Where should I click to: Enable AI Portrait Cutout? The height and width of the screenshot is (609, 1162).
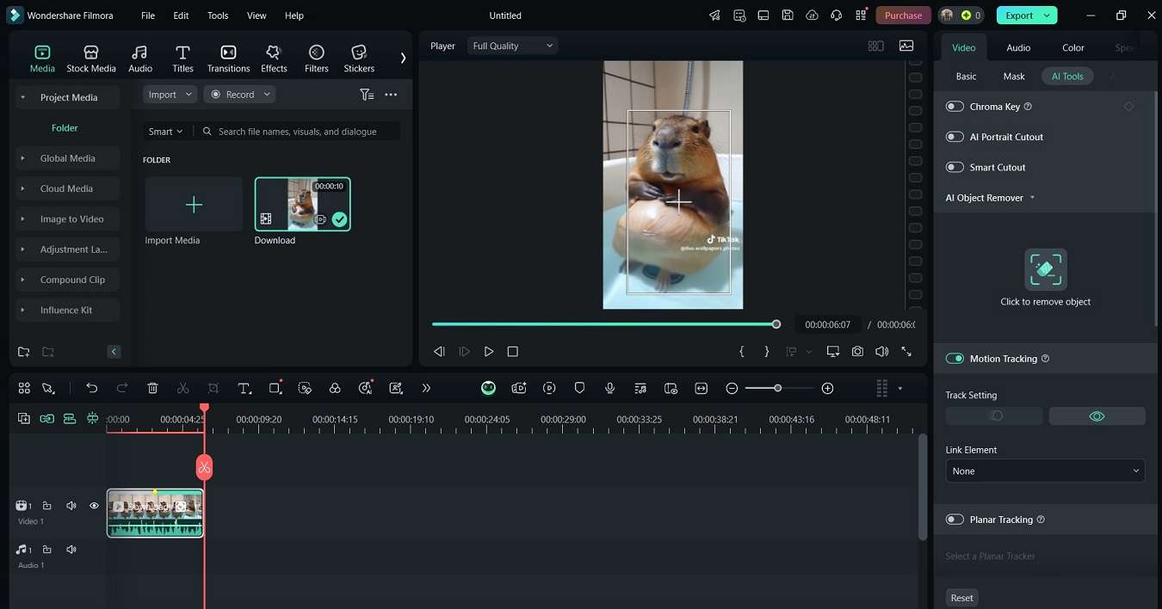955,137
